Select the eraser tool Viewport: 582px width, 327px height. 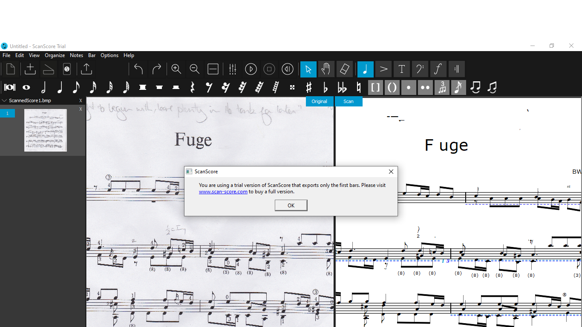(x=344, y=69)
